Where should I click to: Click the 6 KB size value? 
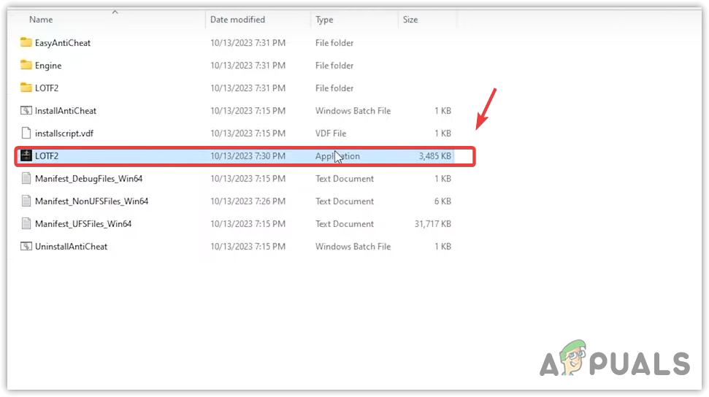pos(442,201)
